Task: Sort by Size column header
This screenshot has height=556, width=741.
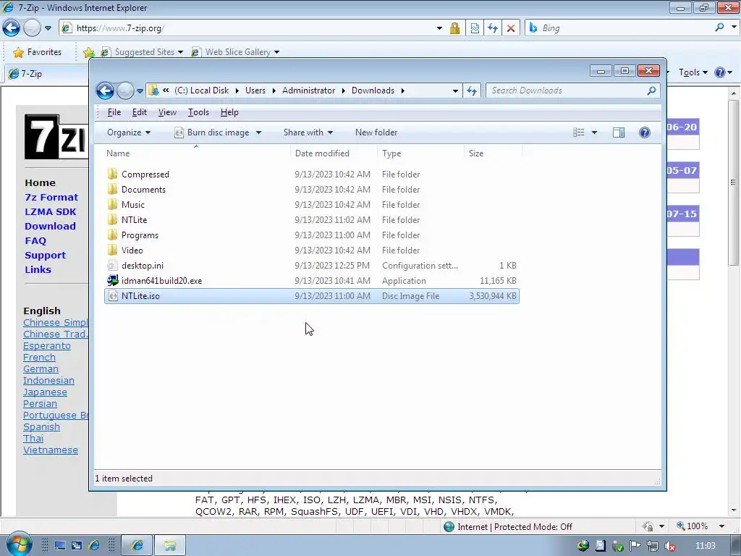Action: (x=492, y=153)
